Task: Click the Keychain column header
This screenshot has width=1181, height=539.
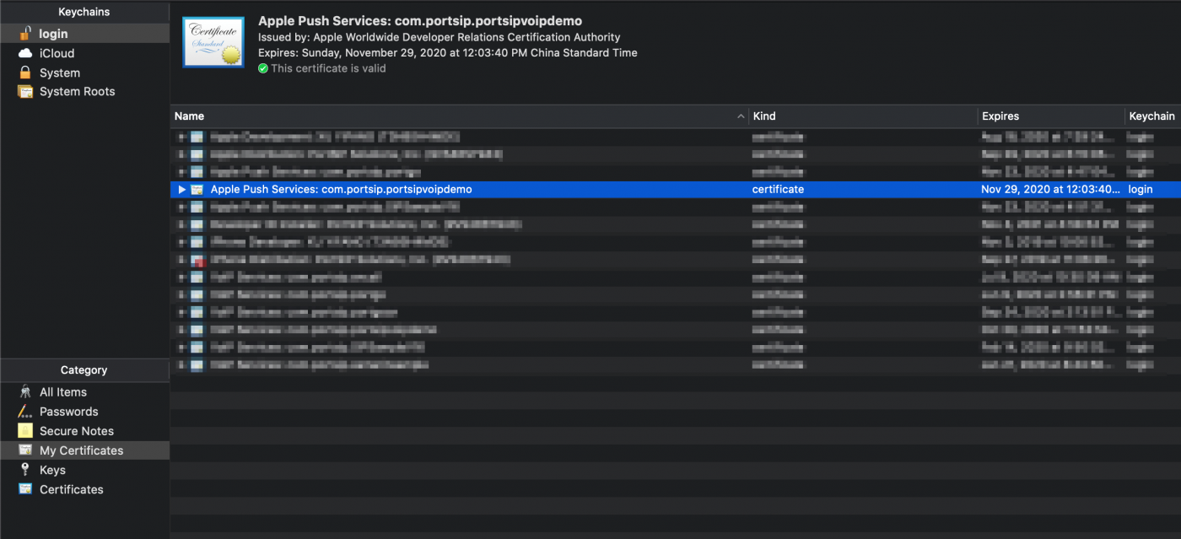Action: 1151,116
